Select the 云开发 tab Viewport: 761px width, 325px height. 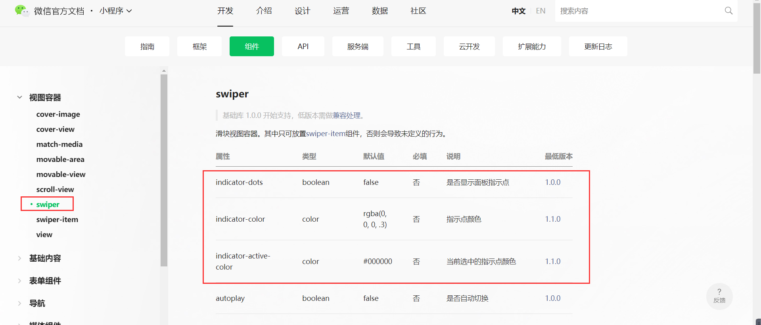coord(469,46)
